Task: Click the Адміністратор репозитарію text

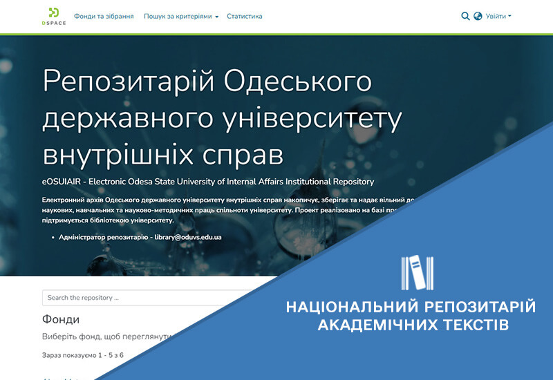Action: (x=103, y=237)
